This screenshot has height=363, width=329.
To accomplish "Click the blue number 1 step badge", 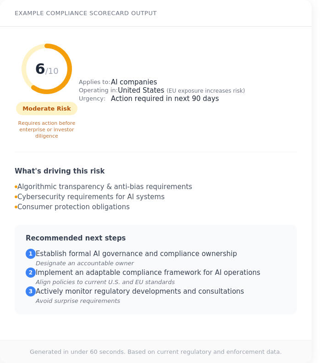I will 31,254.
